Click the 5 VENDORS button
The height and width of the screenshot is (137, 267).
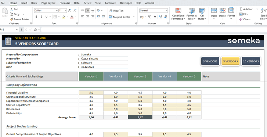tap(230, 61)
